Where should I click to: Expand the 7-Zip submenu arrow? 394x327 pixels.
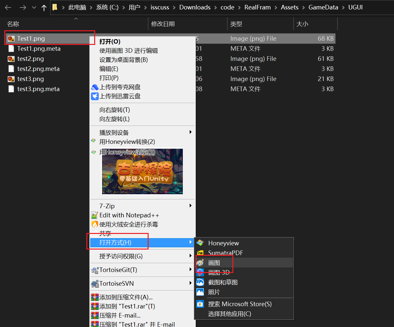(x=191, y=206)
